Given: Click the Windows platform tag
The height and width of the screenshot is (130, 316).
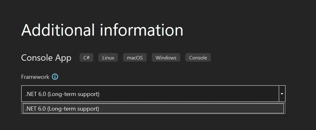Looking at the screenshot, I should click(x=166, y=58).
